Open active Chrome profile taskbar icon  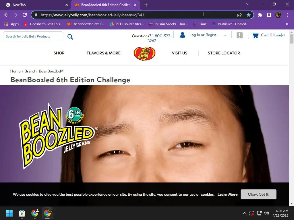pyautogui.click(x=47, y=213)
